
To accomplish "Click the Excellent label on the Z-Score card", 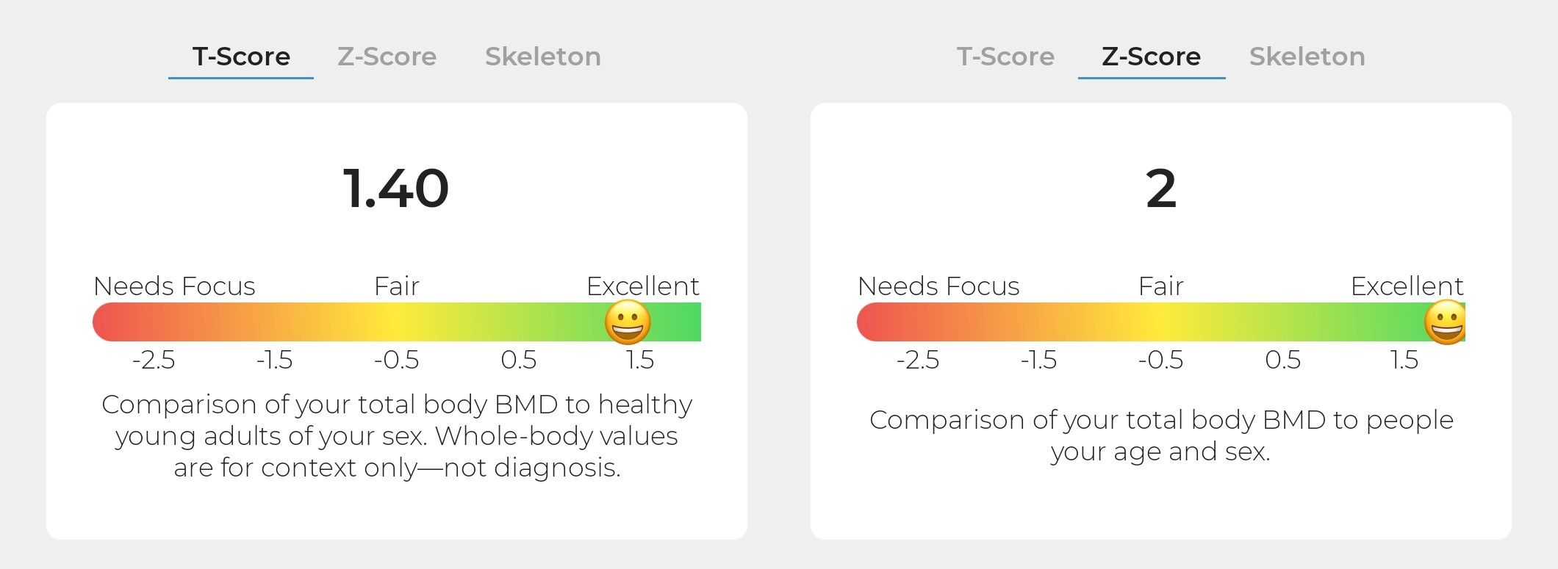I will pyautogui.click(x=1407, y=286).
